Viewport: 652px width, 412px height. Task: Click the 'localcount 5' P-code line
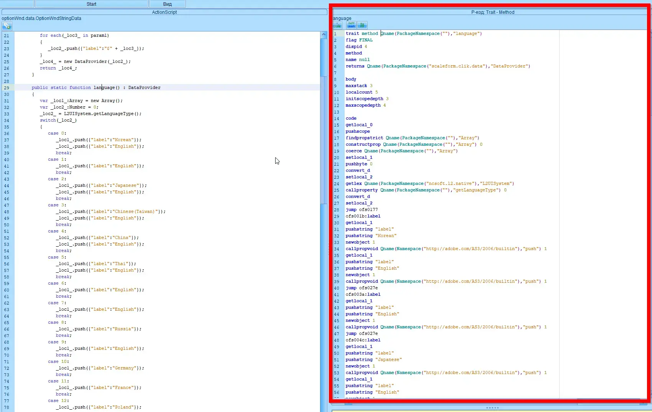point(362,92)
